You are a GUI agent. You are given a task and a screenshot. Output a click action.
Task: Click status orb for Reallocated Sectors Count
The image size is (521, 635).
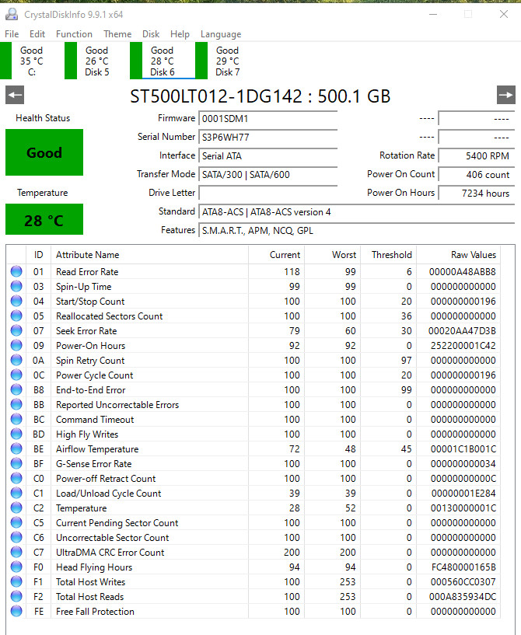pyautogui.click(x=16, y=316)
